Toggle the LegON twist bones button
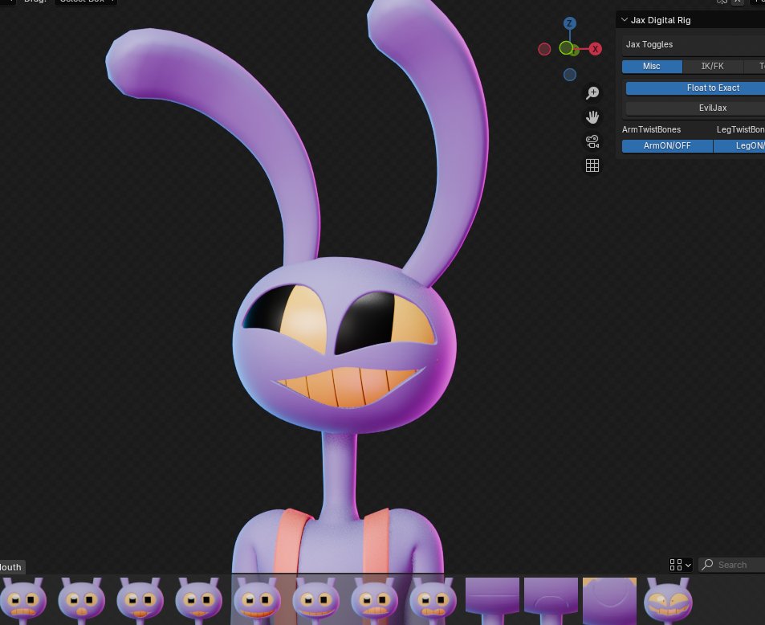The image size is (765, 625). point(739,146)
